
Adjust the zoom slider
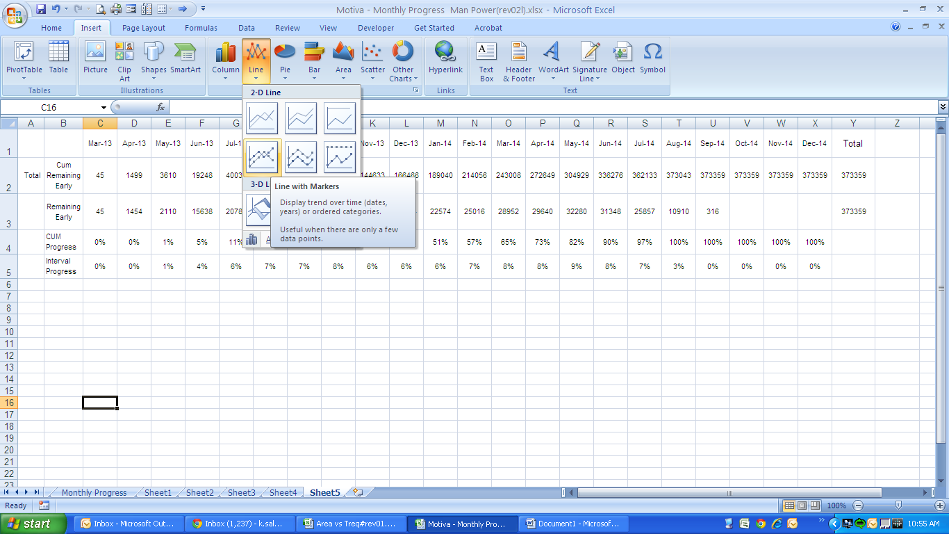(899, 505)
